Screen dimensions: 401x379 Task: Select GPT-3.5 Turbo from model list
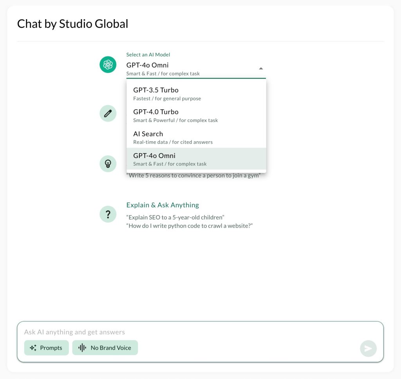[x=197, y=94]
